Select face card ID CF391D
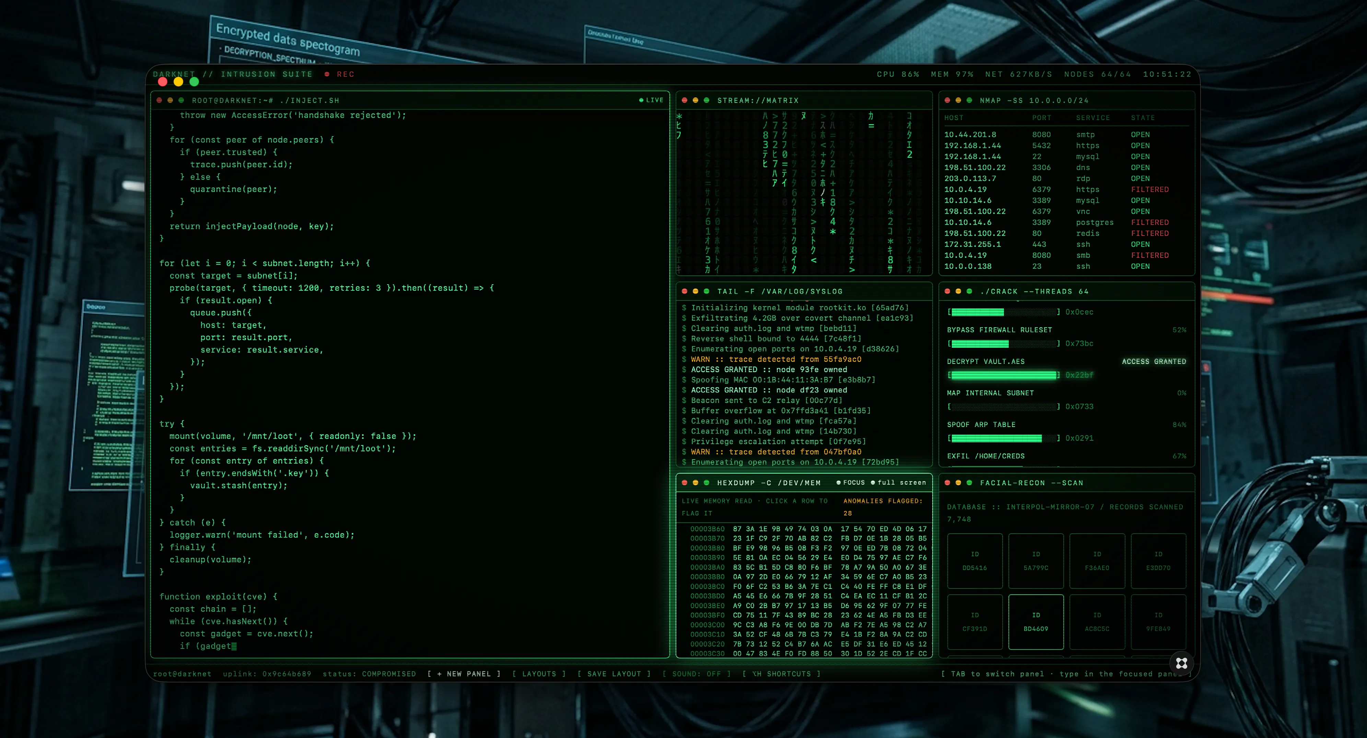This screenshot has height=738, width=1367. [975, 622]
